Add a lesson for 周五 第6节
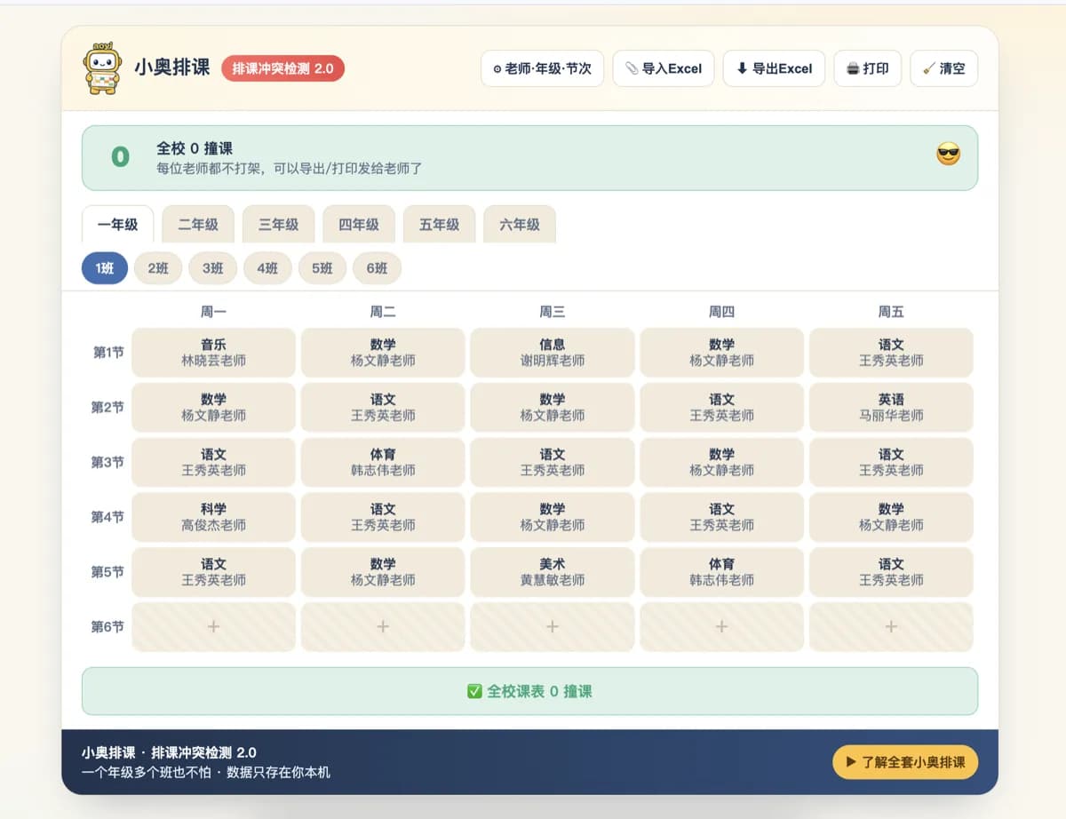The width and height of the screenshot is (1066, 819). (891, 627)
